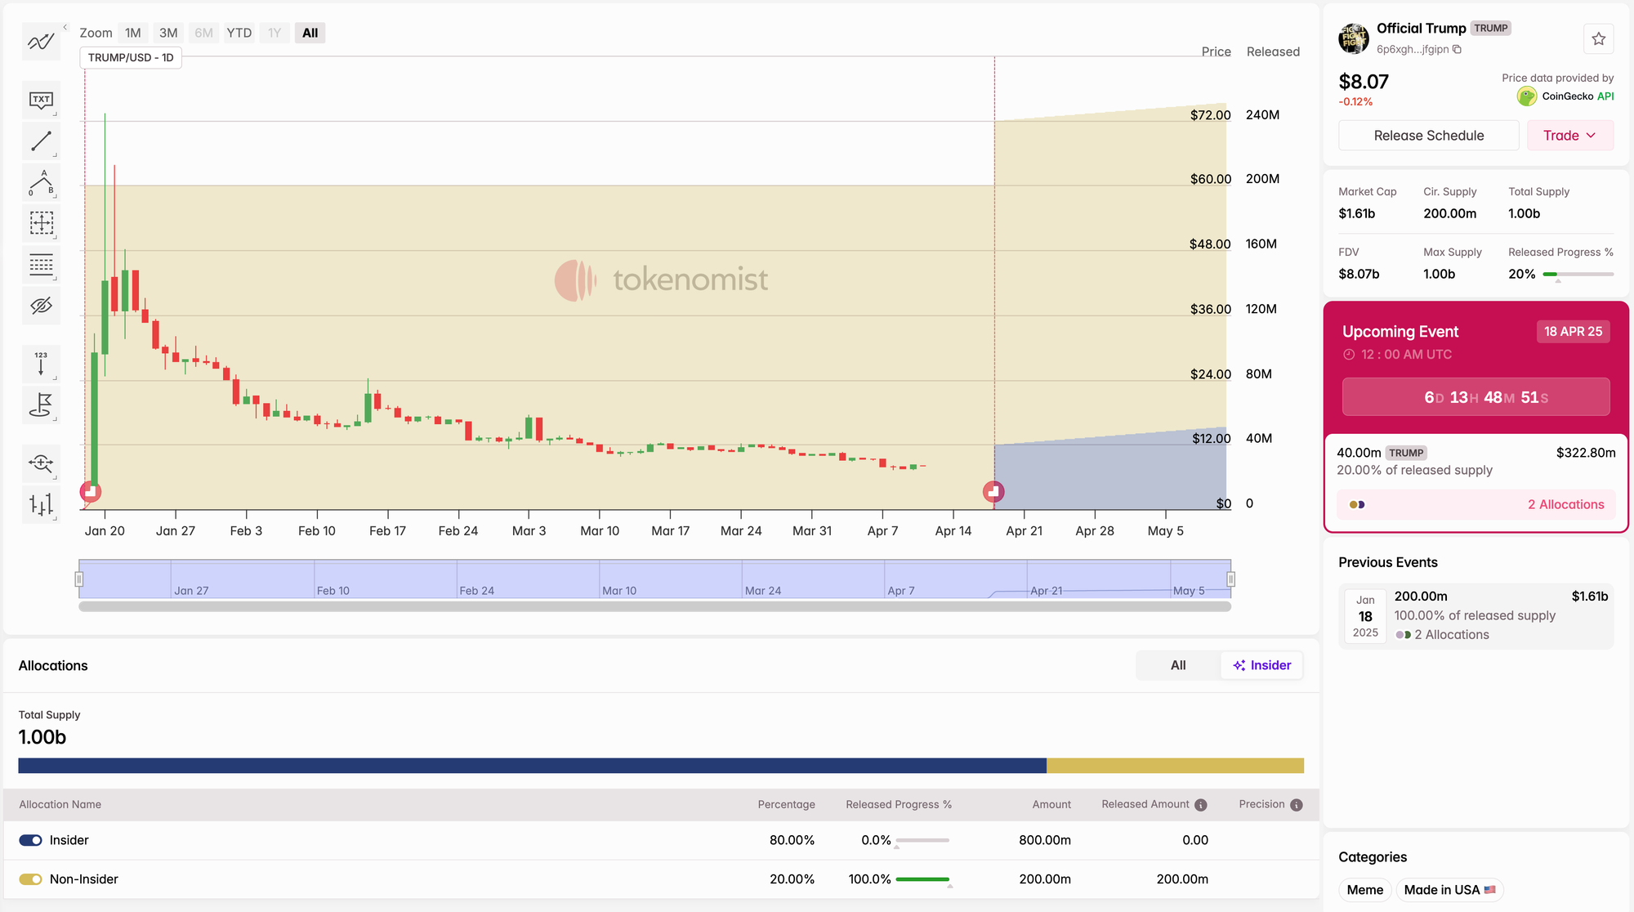Viewport: 1634px width, 912px height.
Task: Open the Meme category tag
Action: (x=1364, y=890)
